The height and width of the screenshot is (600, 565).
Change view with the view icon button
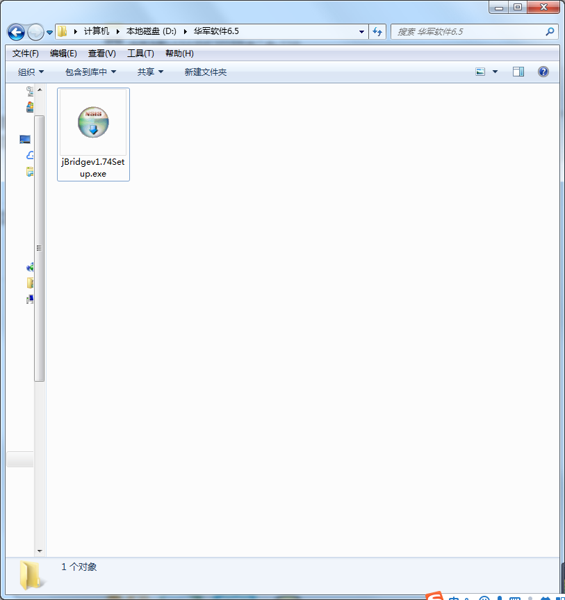480,72
